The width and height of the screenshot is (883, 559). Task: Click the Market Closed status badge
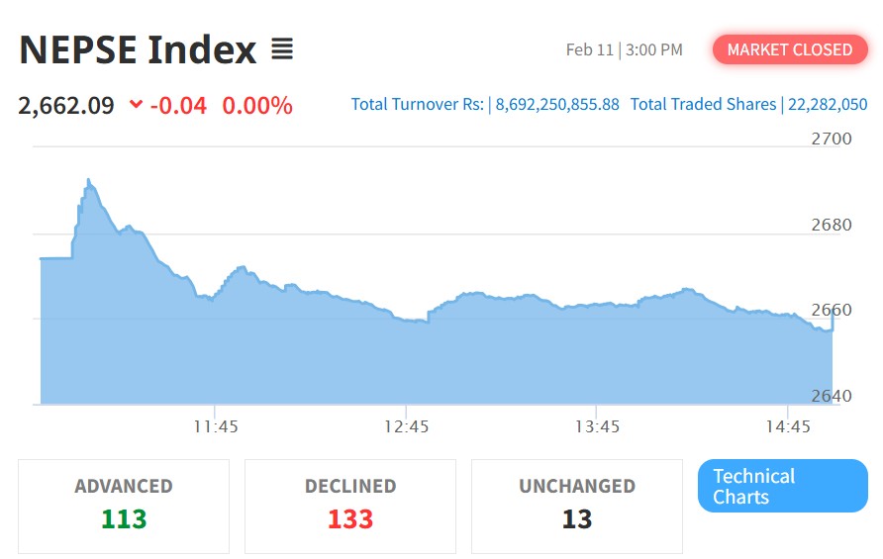pyautogui.click(x=789, y=49)
